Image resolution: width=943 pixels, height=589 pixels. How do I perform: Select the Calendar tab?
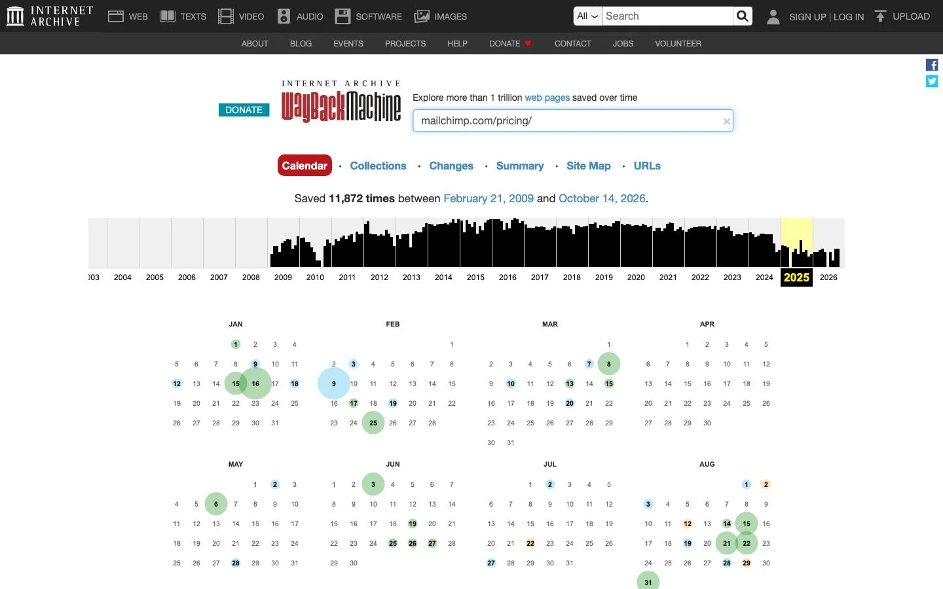coord(305,166)
